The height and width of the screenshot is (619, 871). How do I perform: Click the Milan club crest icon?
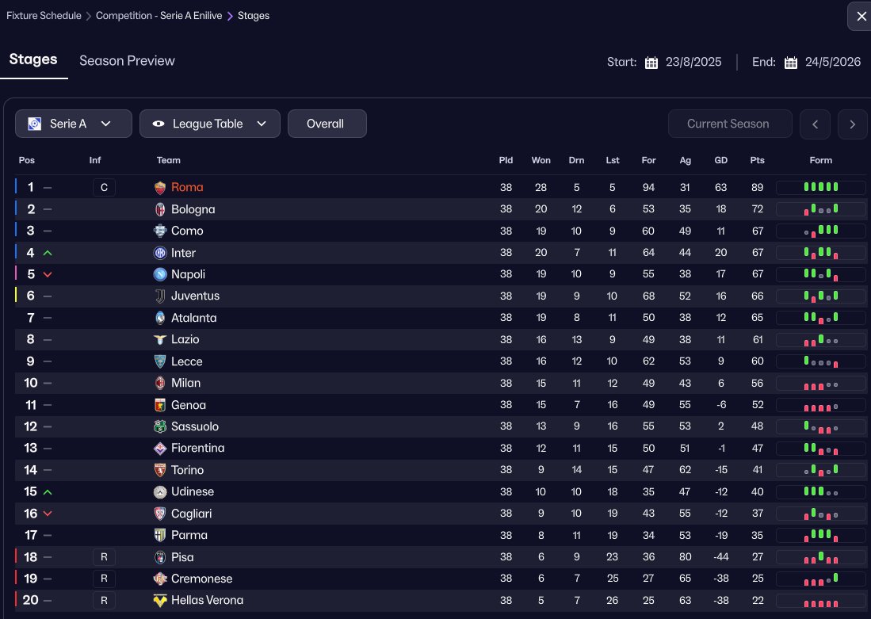pos(160,383)
